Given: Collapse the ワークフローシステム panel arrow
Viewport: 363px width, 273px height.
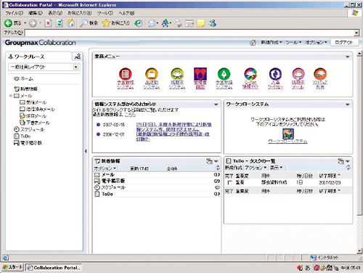Looking at the screenshot, I should tap(348, 105).
